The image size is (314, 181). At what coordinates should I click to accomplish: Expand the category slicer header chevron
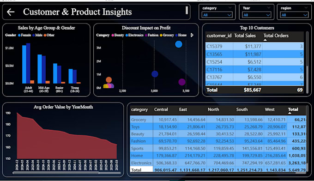(230, 8)
